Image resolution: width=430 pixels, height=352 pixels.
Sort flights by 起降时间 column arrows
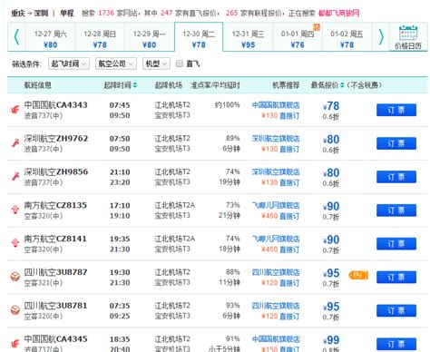point(135,85)
